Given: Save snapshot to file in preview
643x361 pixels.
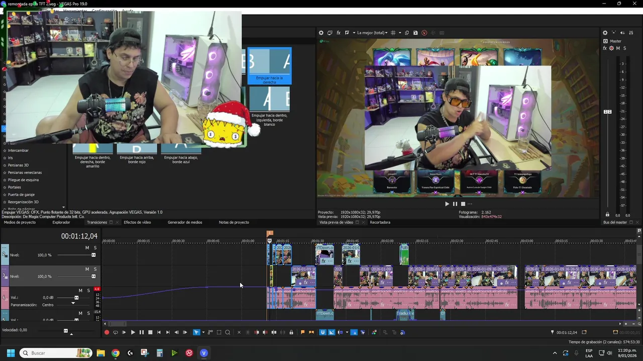Looking at the screenshot, I should pos(415,33).
